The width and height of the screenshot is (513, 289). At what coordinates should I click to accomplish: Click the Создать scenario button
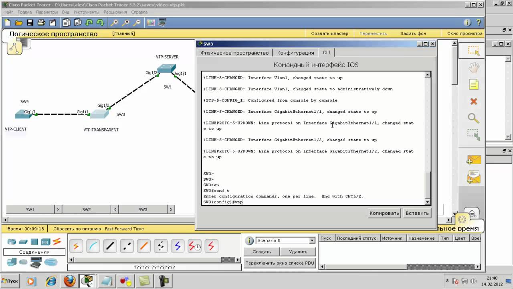(x=262, y=252)
